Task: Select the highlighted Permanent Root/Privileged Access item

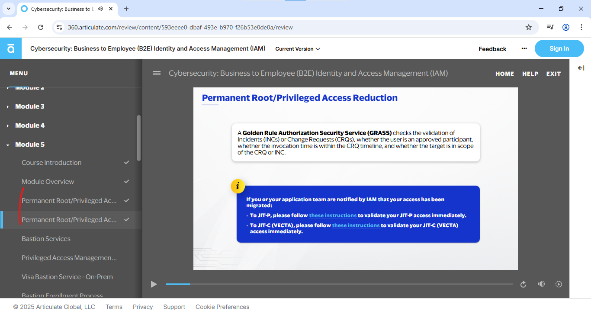Action: tap(71, 220)
